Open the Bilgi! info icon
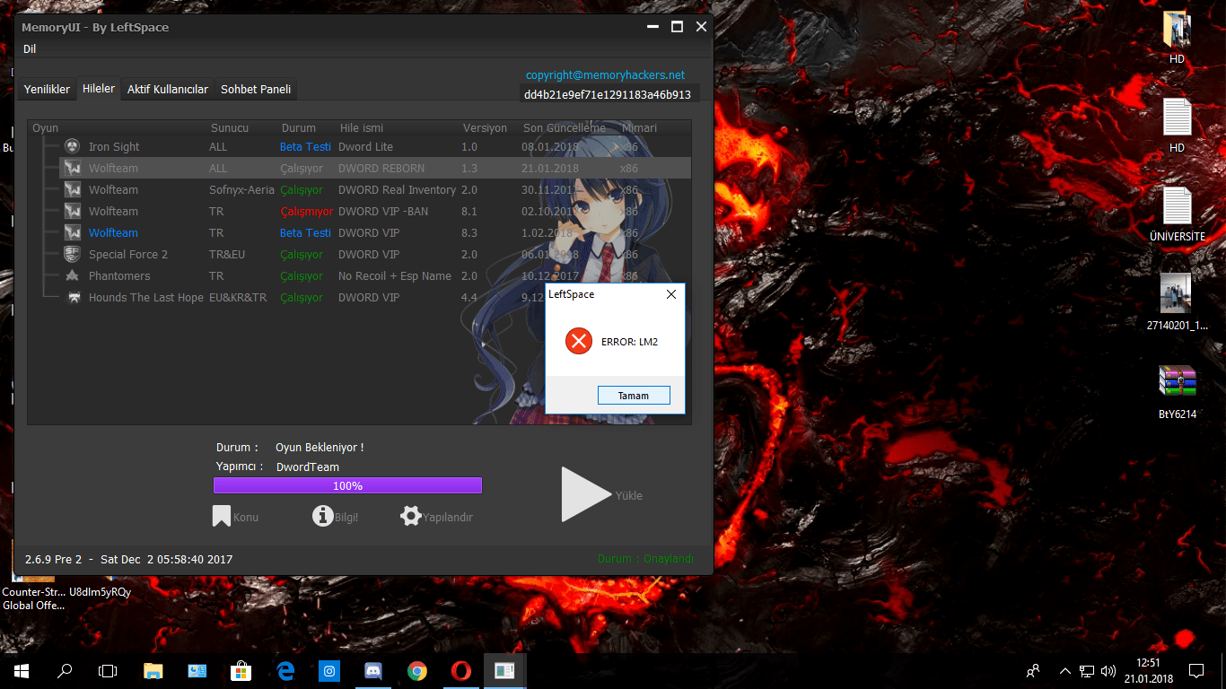The image size is (1226, 689). point(323,516)
